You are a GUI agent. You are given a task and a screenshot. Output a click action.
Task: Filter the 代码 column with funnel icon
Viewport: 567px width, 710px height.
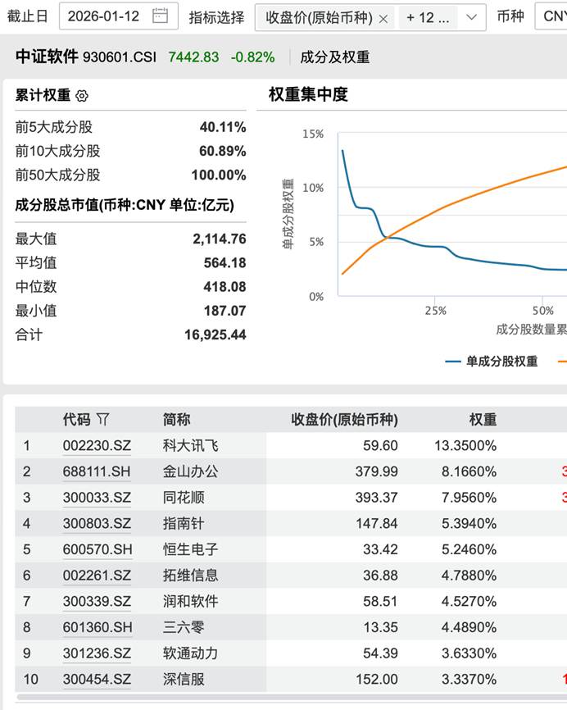[102, 419]
